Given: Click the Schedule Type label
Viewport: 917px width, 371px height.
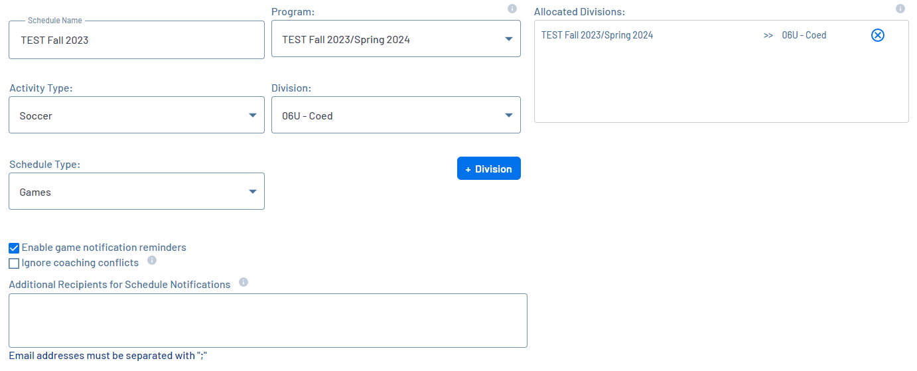Looking at the screenshot, I should pos(44,165).
